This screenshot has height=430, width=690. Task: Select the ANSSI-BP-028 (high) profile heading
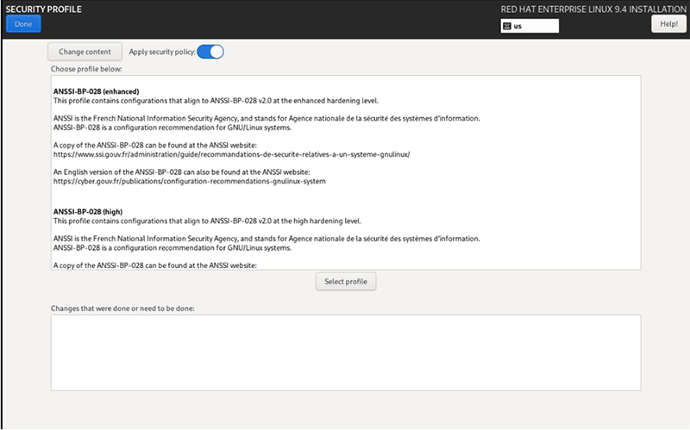(88, 211)
